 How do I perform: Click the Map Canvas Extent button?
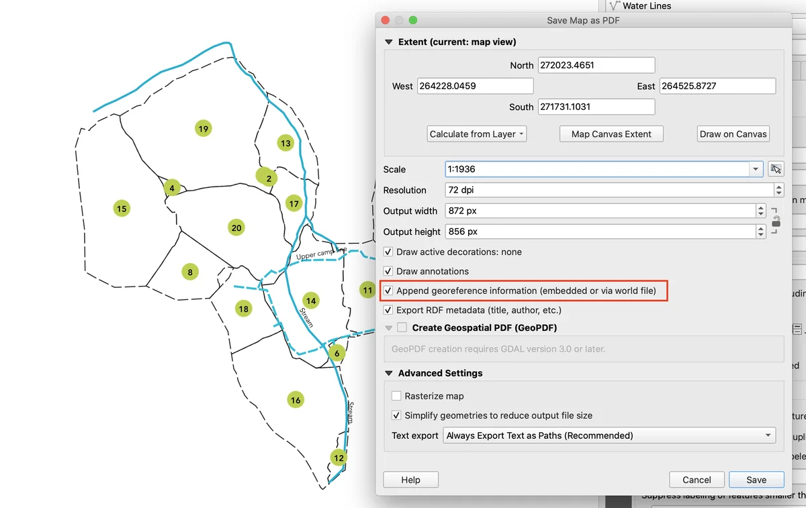click(611, 134)
